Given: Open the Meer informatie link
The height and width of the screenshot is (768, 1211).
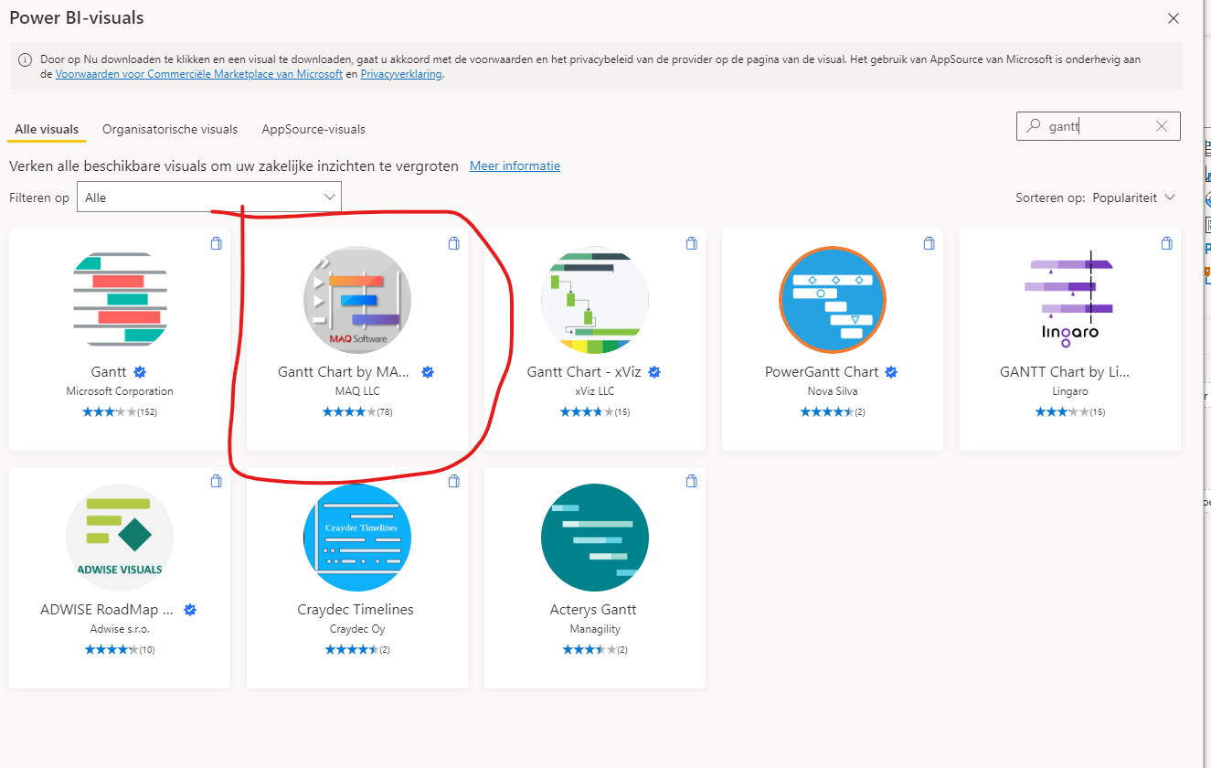Looking at the screenshot, I should (515, 165).
